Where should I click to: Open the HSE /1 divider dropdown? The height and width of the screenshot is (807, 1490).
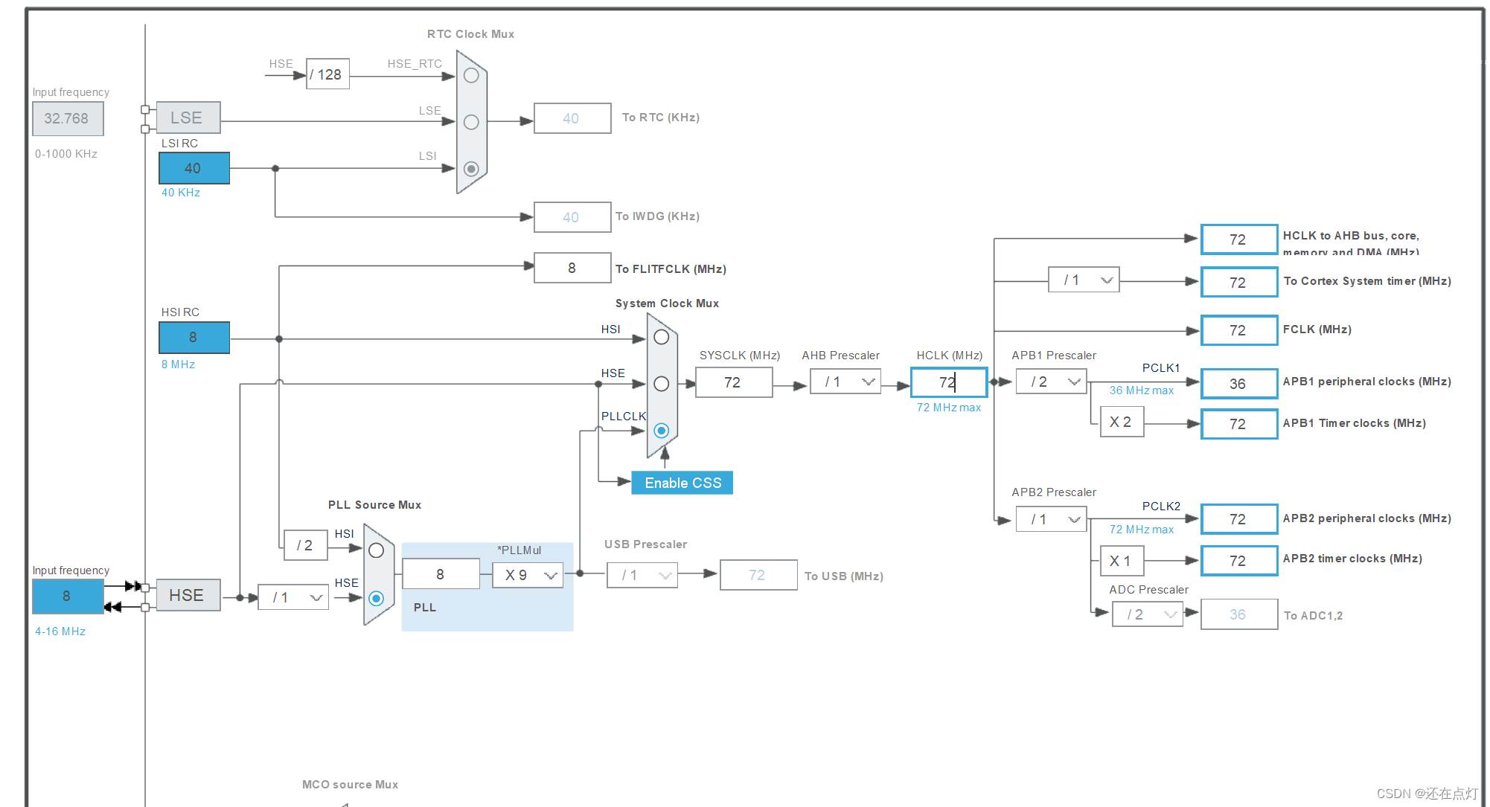click(x=294, y=597)
